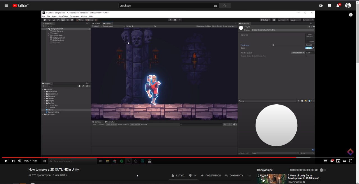Viewport: 359px width, 184px height.
Task: Open the Component menu
Action: tap(74, 16)
